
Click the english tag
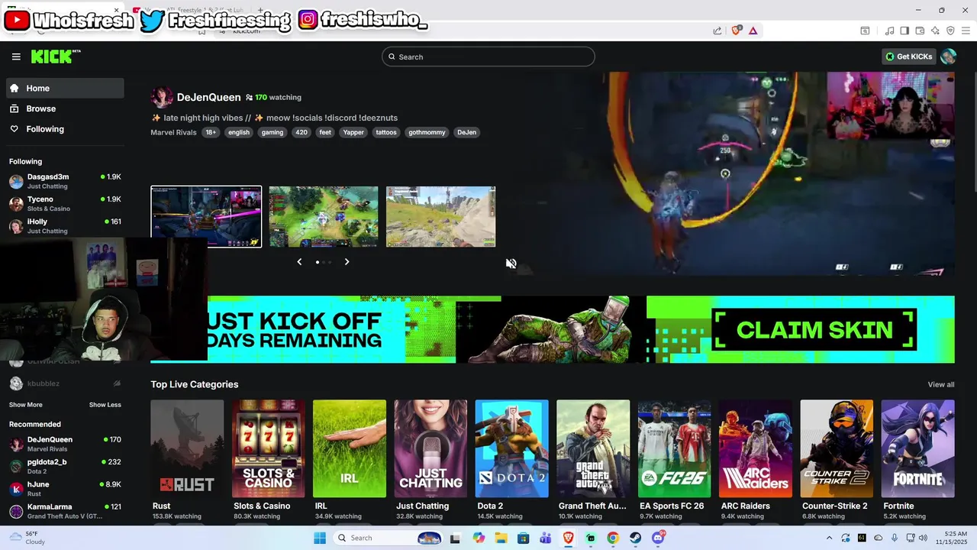(239, 132)
